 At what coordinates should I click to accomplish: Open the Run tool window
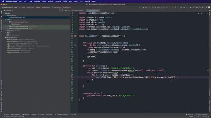(x=73, y=114)
